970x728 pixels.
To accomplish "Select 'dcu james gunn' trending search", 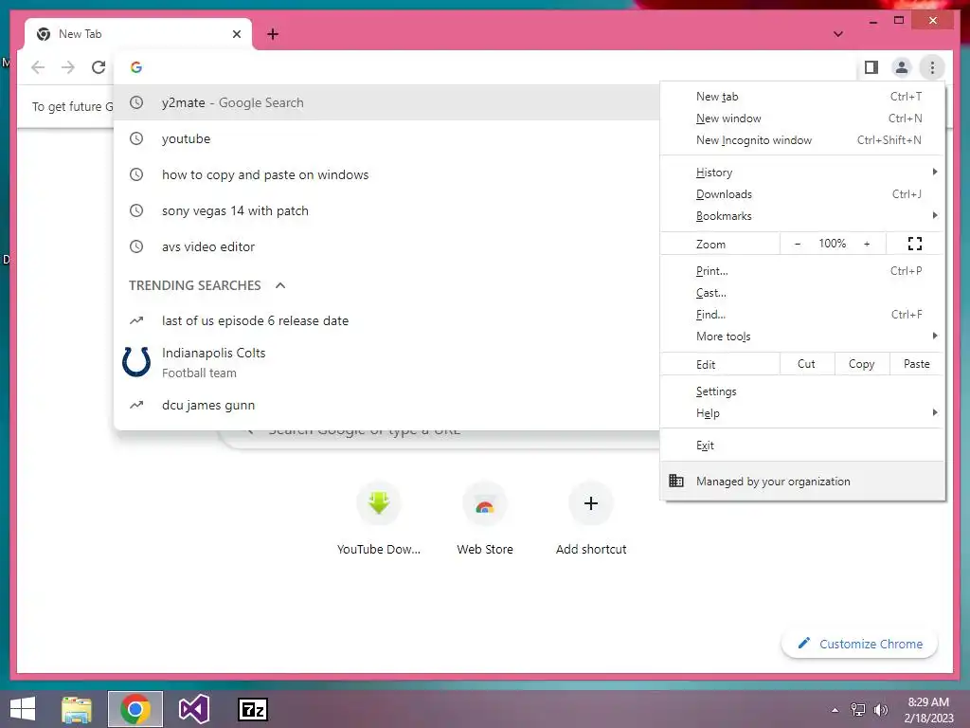I will click(386, 405).
